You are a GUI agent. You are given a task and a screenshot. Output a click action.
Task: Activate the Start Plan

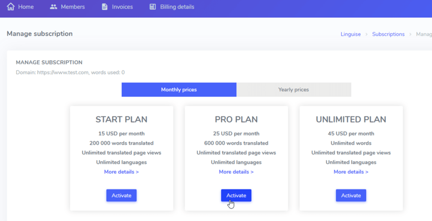tap(121, 195)
